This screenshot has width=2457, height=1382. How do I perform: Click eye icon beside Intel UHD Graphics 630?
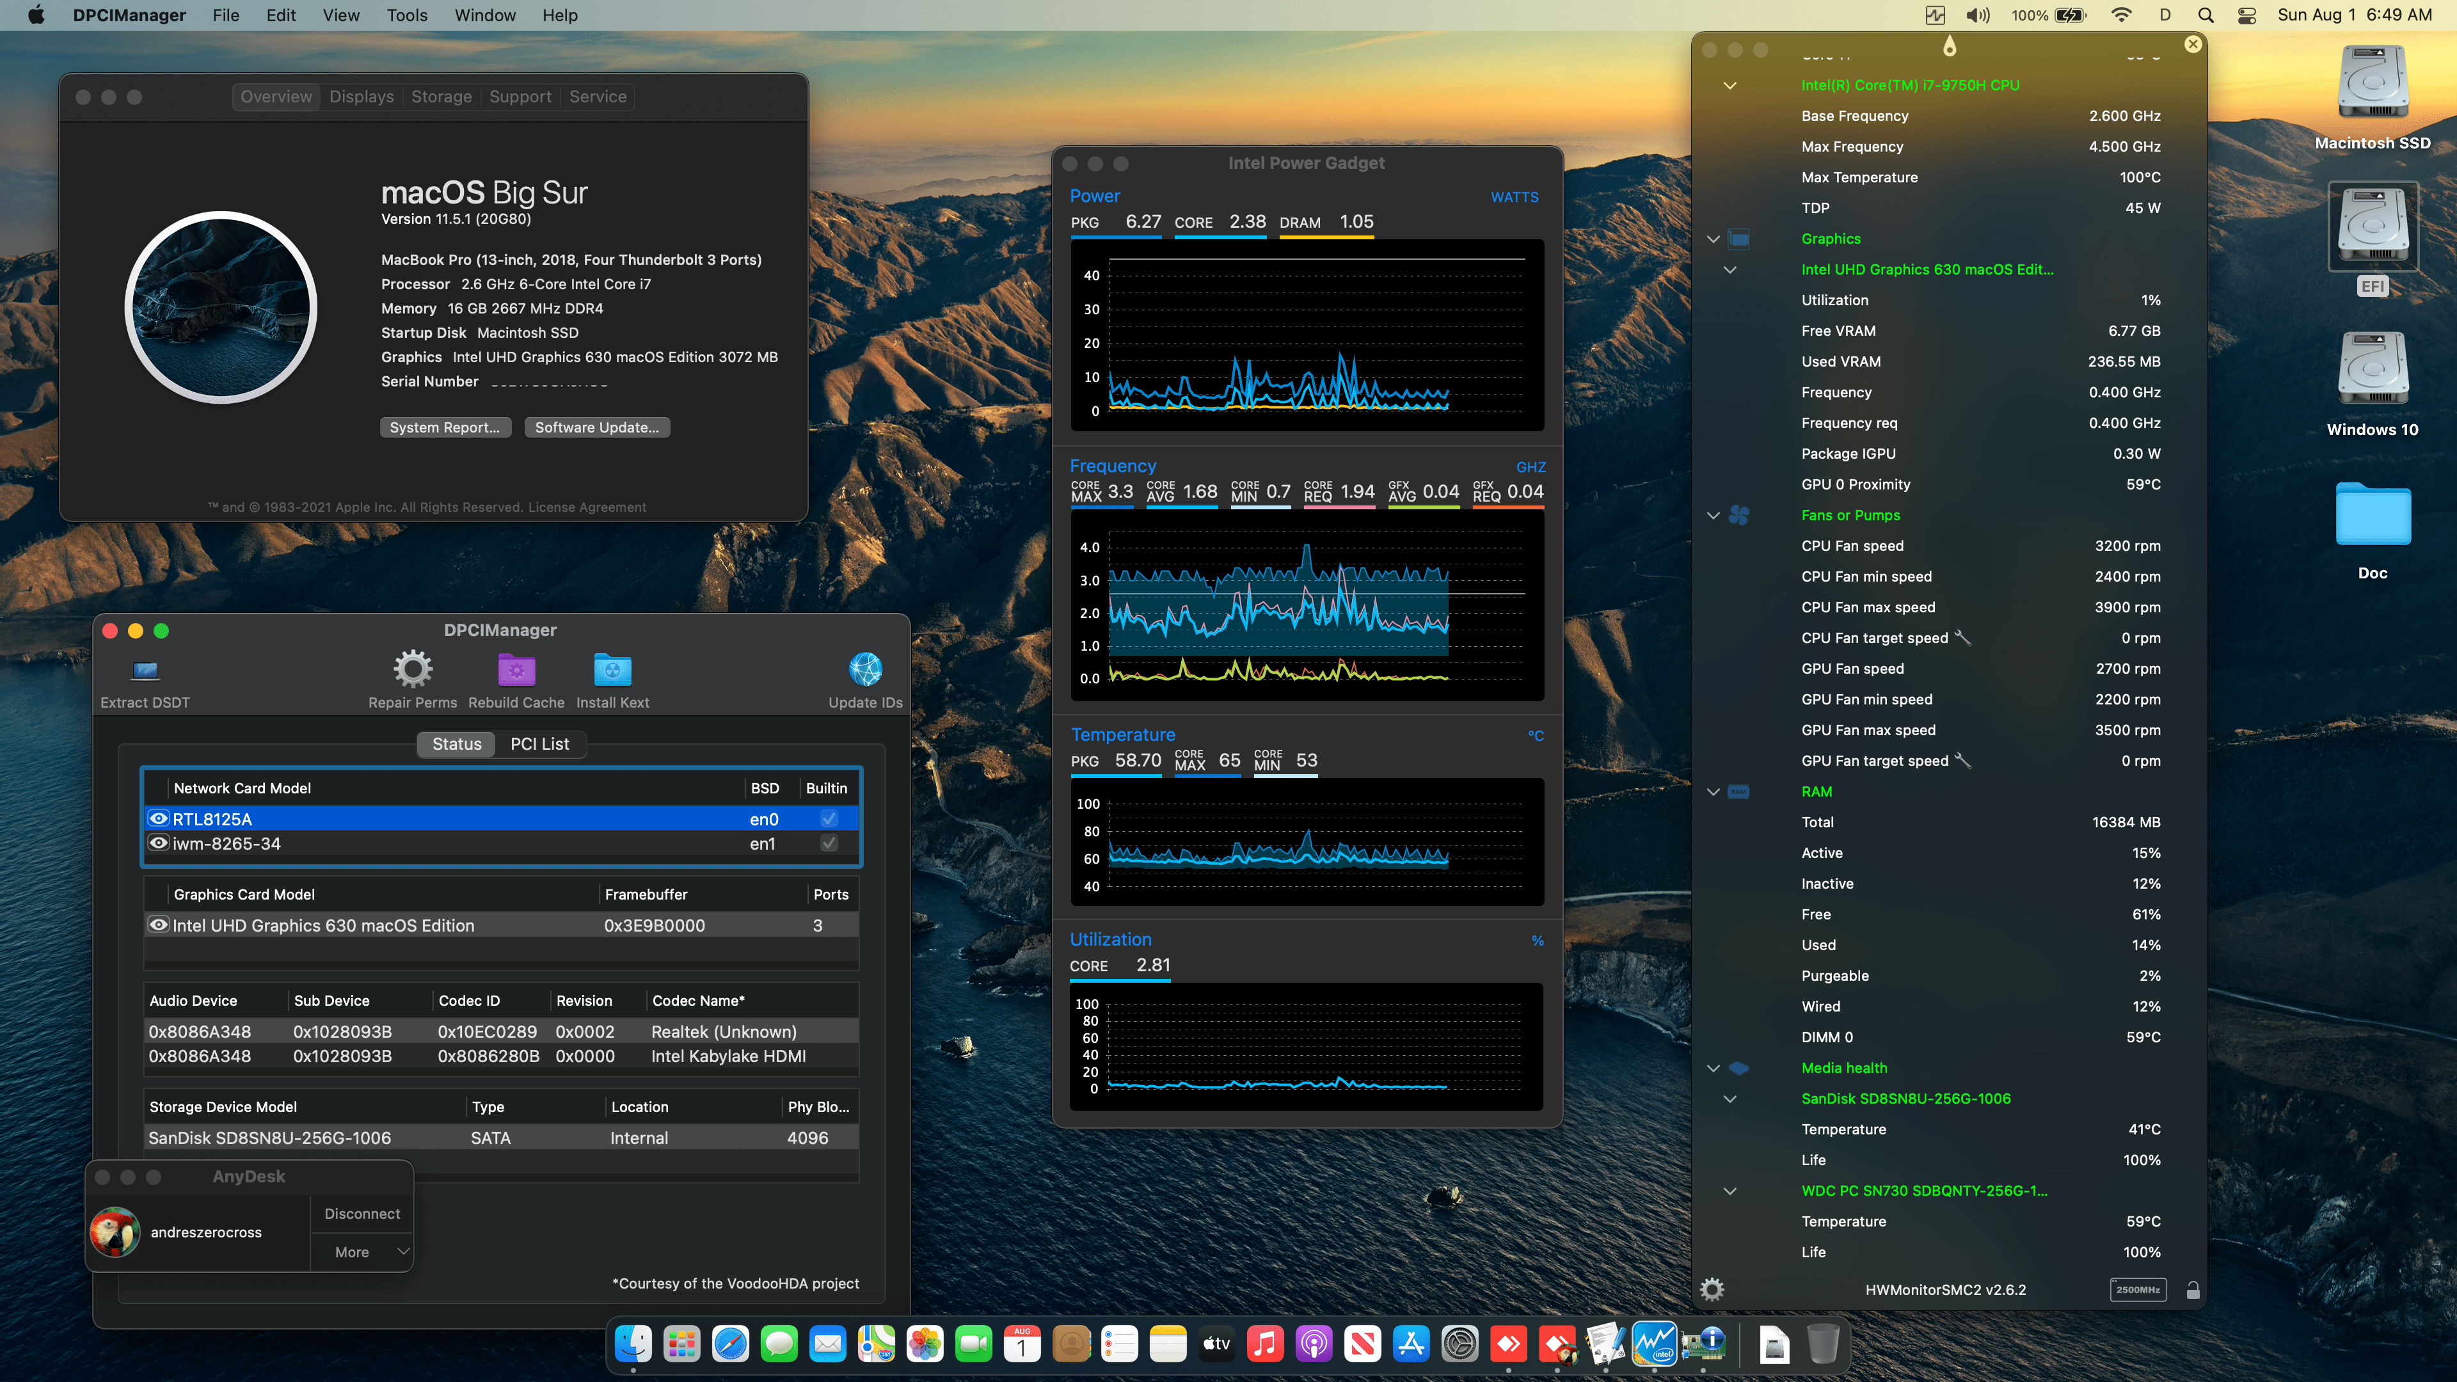pyautogui.click(x=158, y=925)
